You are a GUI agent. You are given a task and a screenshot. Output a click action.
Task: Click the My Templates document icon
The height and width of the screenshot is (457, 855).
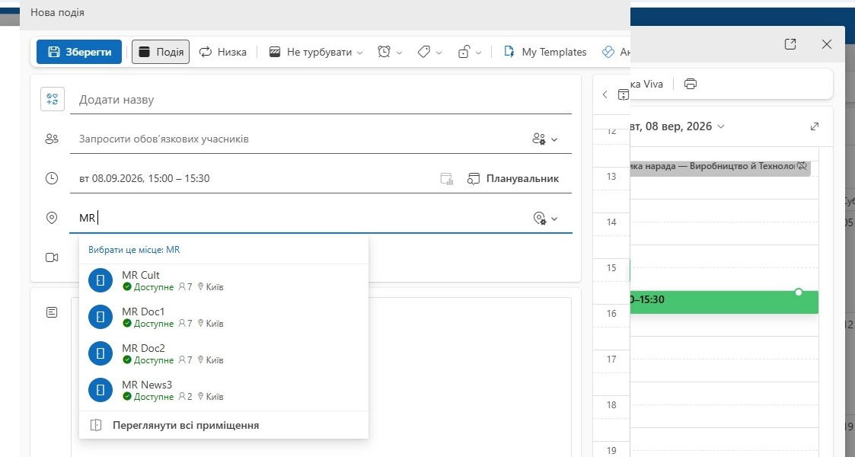point(509,52)
